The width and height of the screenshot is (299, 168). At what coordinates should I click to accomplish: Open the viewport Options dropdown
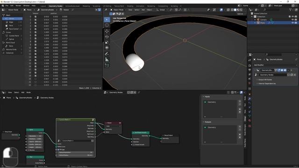241,14
